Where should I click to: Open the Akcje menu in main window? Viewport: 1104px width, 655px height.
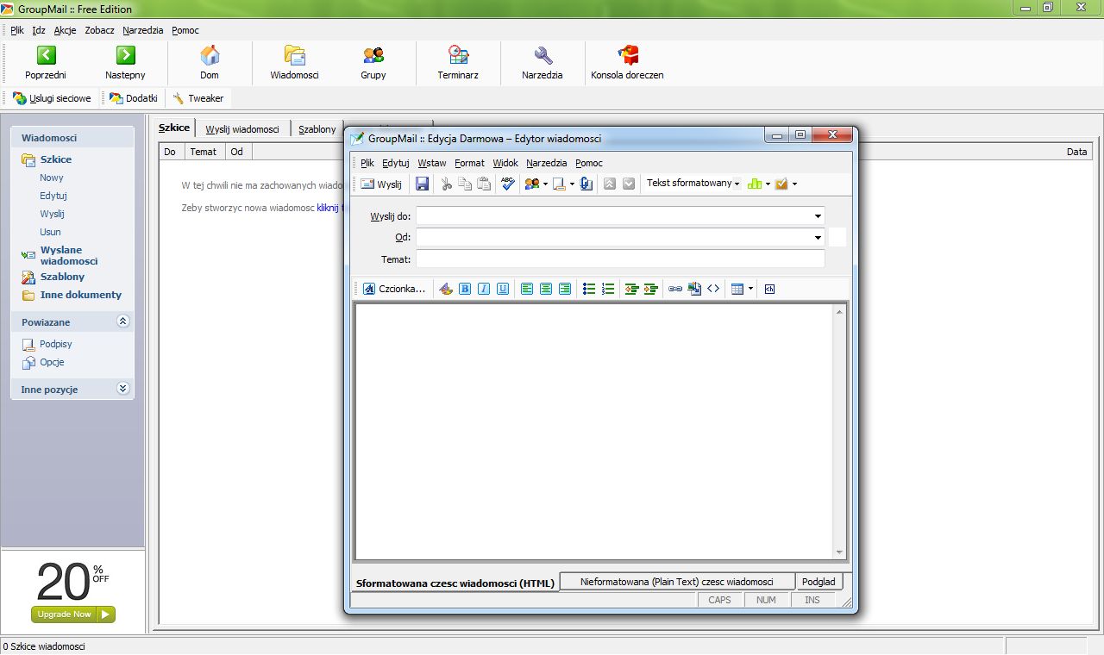tap(66, 30)
